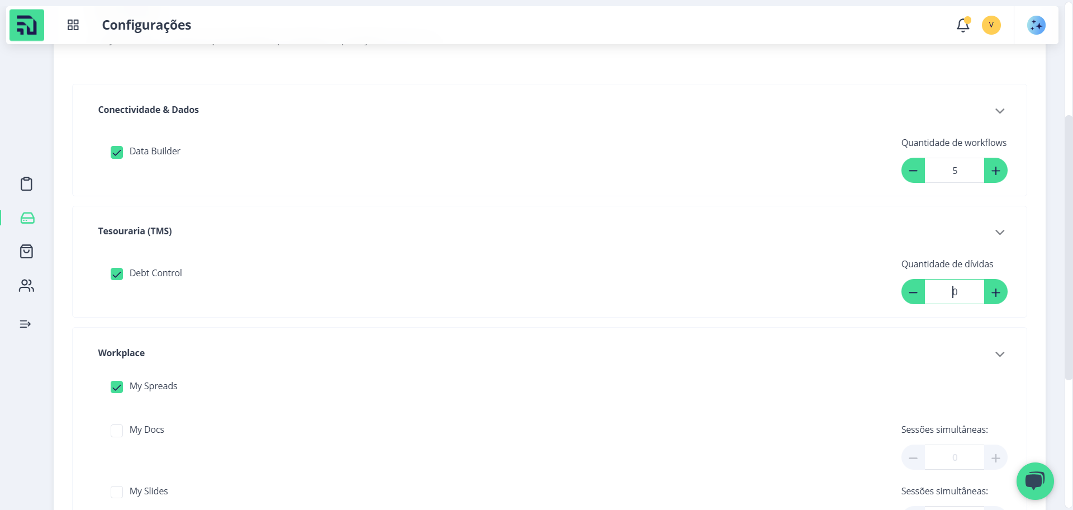The height and width of the screenshot is (510, 1073).
Task: Click the Quantidade de dívidas input field
Action: pyautogui.click(x=955, y=292)
